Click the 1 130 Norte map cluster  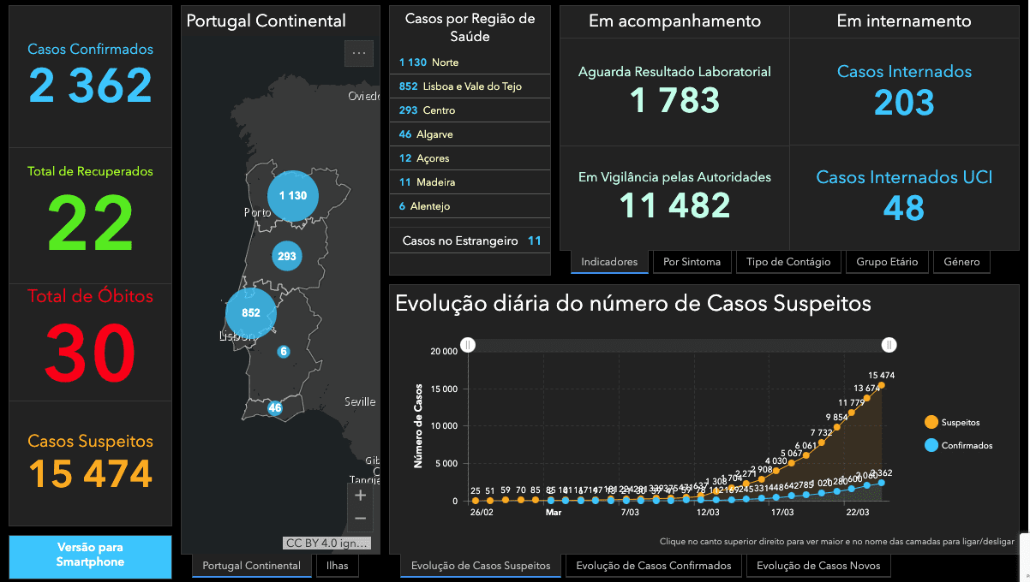(x=292, y=195)
